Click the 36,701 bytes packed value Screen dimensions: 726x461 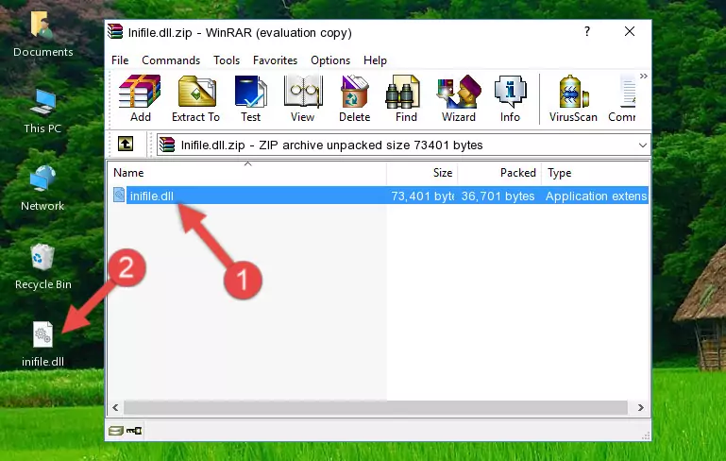498,196
